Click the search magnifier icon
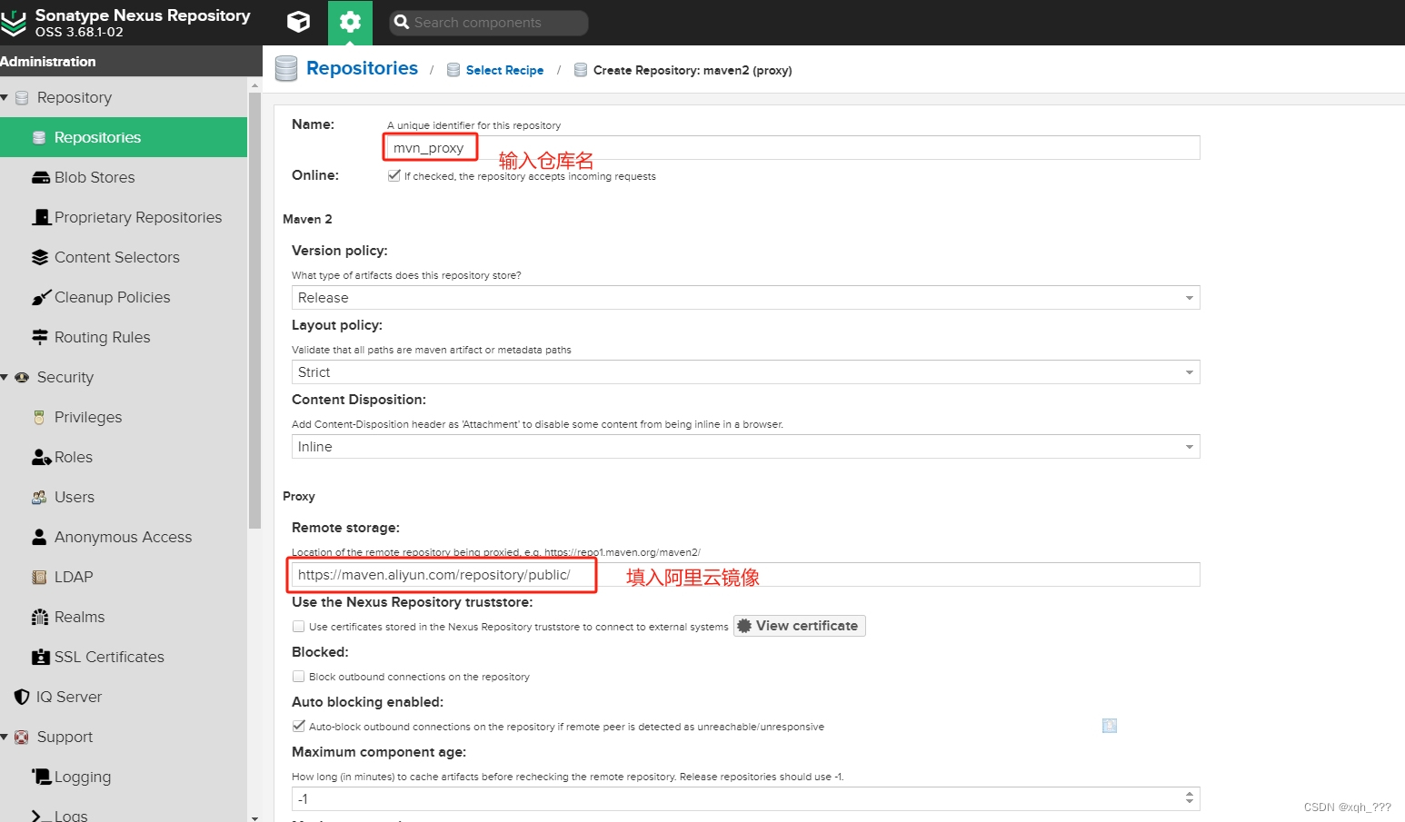This screenshot has height=822, width=1405. [x=402, y=23]
